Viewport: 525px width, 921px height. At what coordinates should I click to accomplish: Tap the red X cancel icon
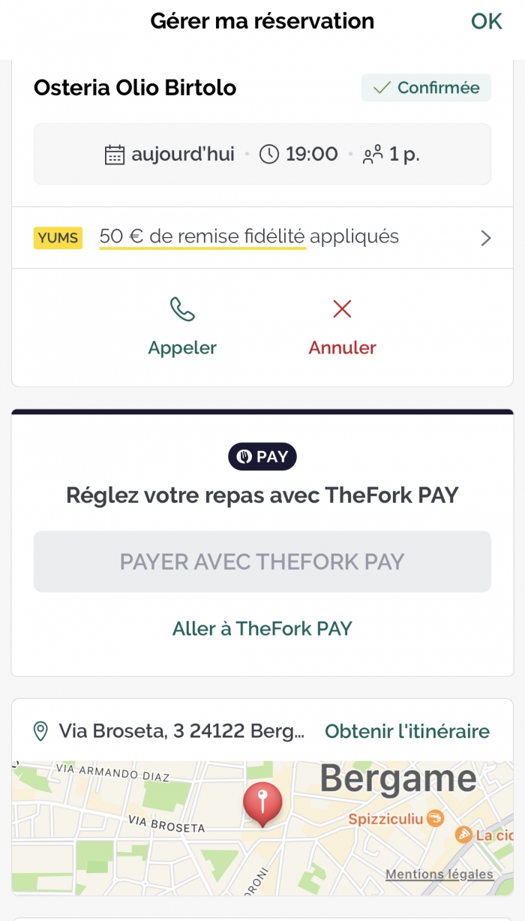[342, 309]
